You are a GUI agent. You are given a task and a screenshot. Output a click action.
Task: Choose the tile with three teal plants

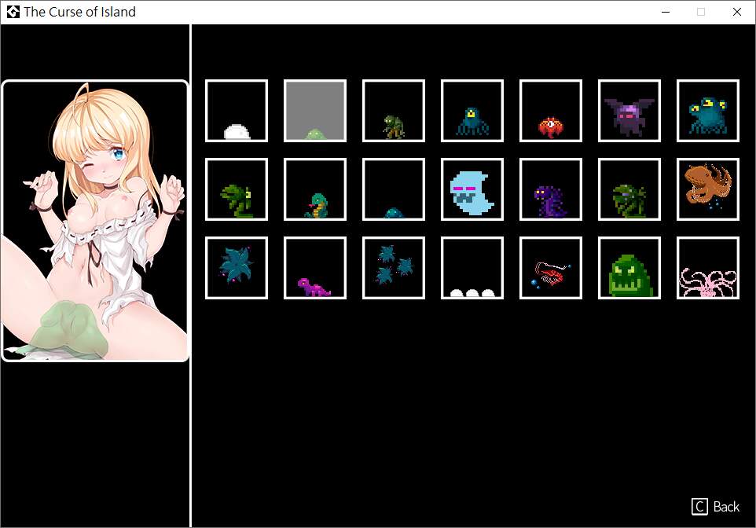(394, 268)
